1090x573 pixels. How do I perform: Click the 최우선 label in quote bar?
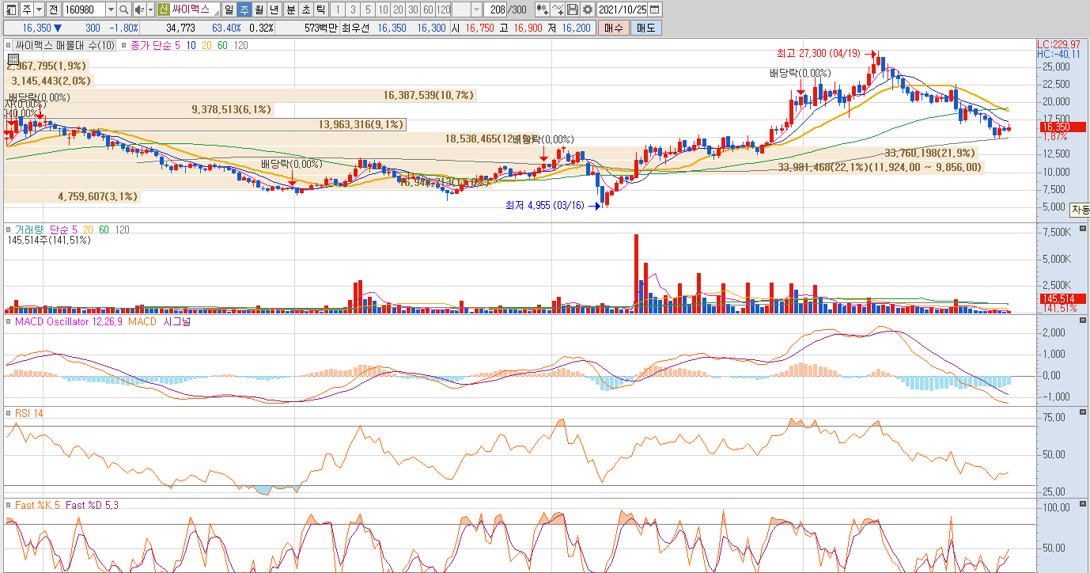pos(356,28)
